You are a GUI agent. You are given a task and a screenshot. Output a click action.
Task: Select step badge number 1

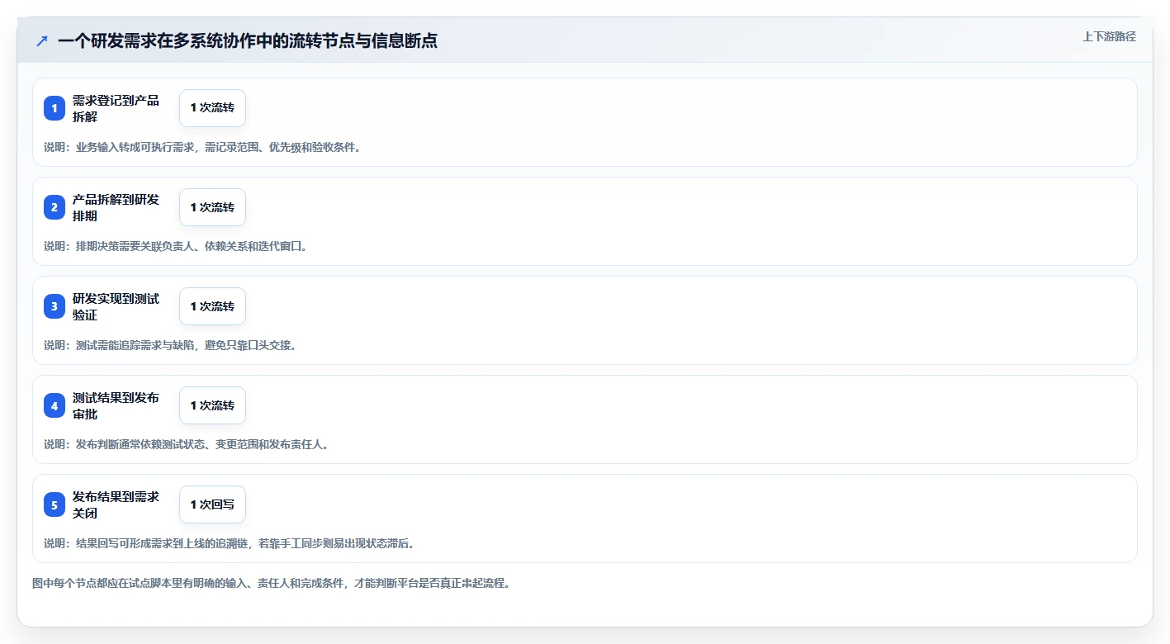tap(54, 108)
